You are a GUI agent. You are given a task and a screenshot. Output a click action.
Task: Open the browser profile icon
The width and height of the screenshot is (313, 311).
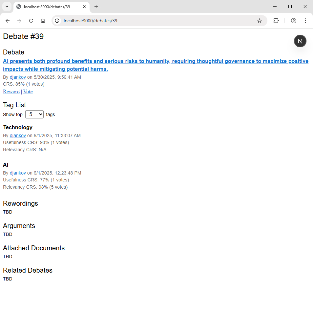[x=293, y=21]
